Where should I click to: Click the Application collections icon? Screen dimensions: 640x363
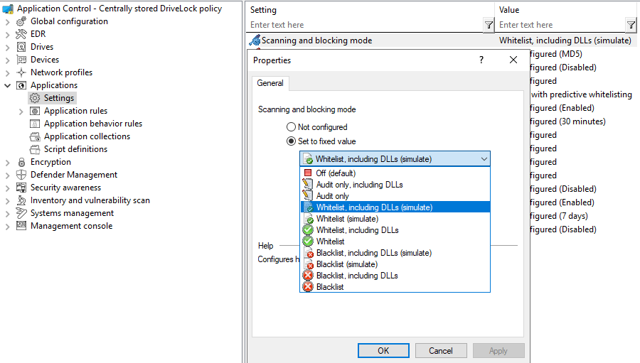coord(35,136)
